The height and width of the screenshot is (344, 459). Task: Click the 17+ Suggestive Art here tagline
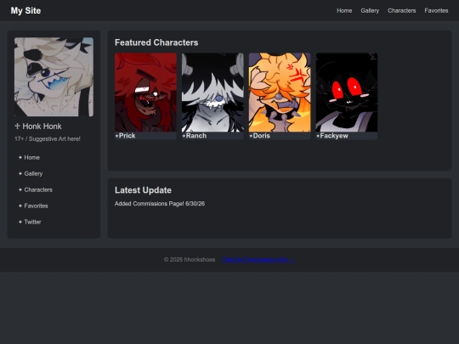point(48,139)
